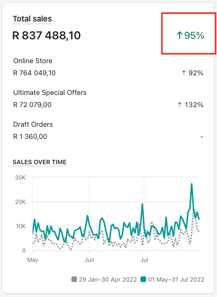Select the Draft Orders row
217x297 pixels.
click(x=108, y=130)
